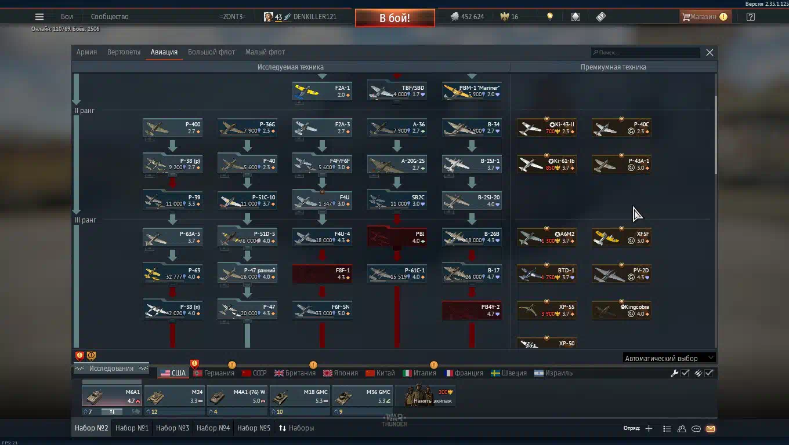The width and height of the screenshot is (789, 445).
Task: Add a squad member with plus icon
Action: pyautogui.click(x=649, y=429)
